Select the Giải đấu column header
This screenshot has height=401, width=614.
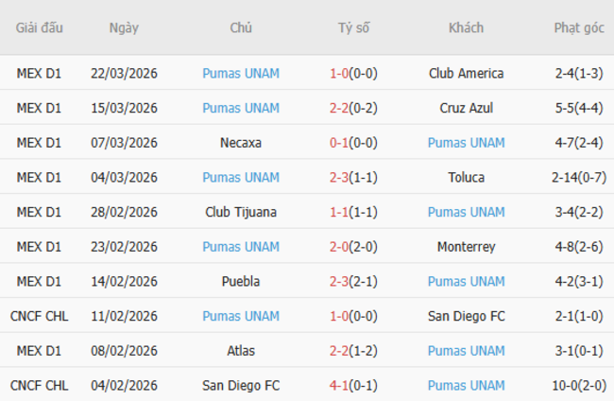click(39, 27)
